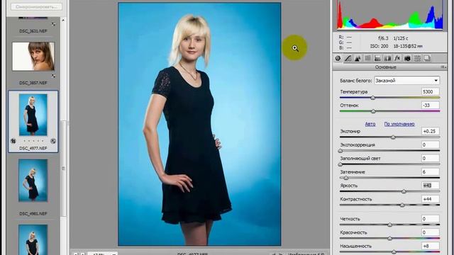Click the f/6.3 aperture readout
The height and width of the screenshot is (255, 454).
click(383, 38)
